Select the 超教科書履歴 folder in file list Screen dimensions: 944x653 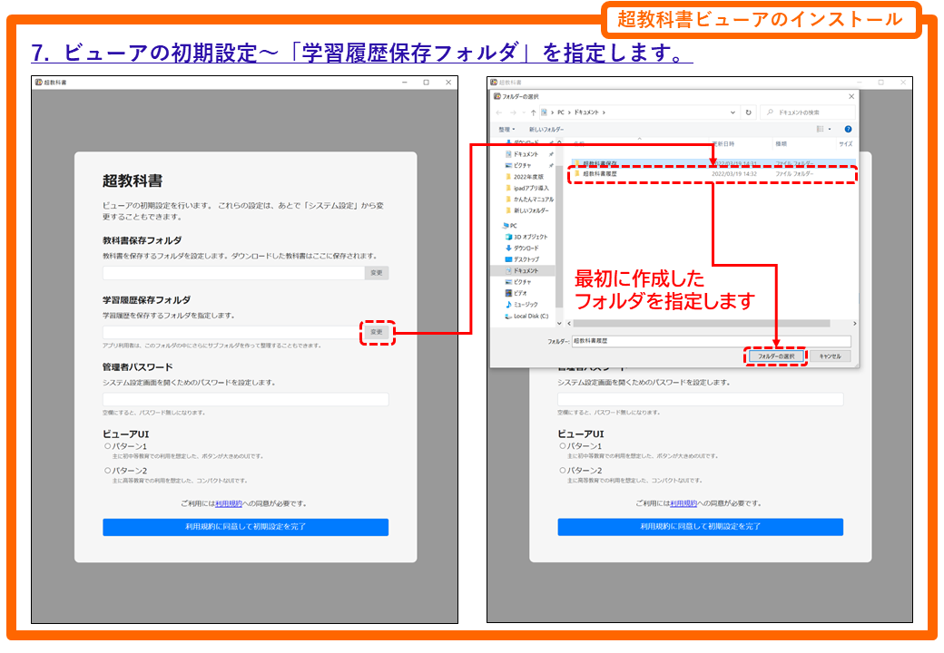[713, 174]
